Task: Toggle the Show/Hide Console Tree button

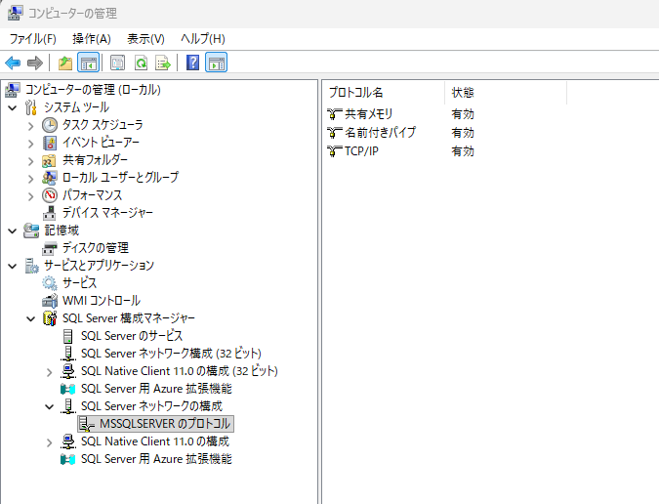Action: tap(88, 63)
